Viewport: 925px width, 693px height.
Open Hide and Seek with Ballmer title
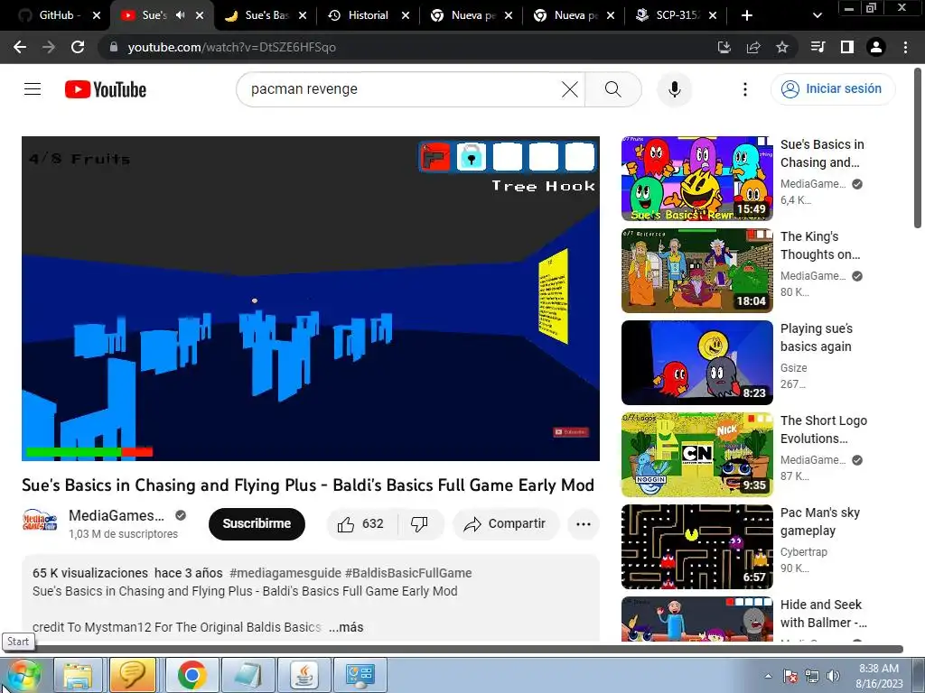[824, 614]
